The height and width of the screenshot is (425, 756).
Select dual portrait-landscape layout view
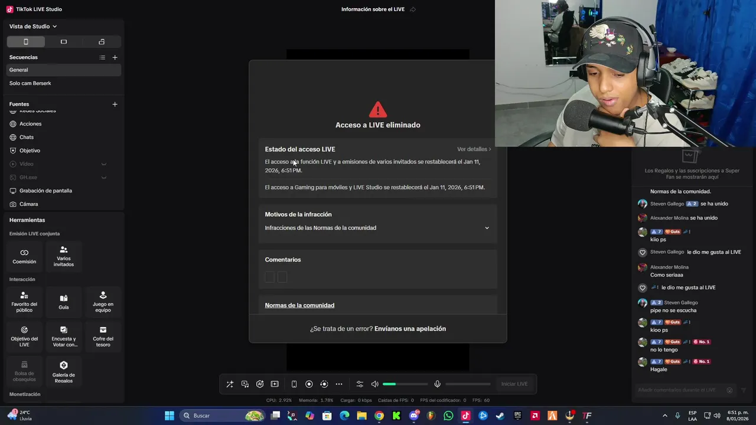point(102,42)
